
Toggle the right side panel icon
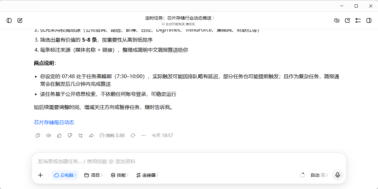click(x=369, y=20)
